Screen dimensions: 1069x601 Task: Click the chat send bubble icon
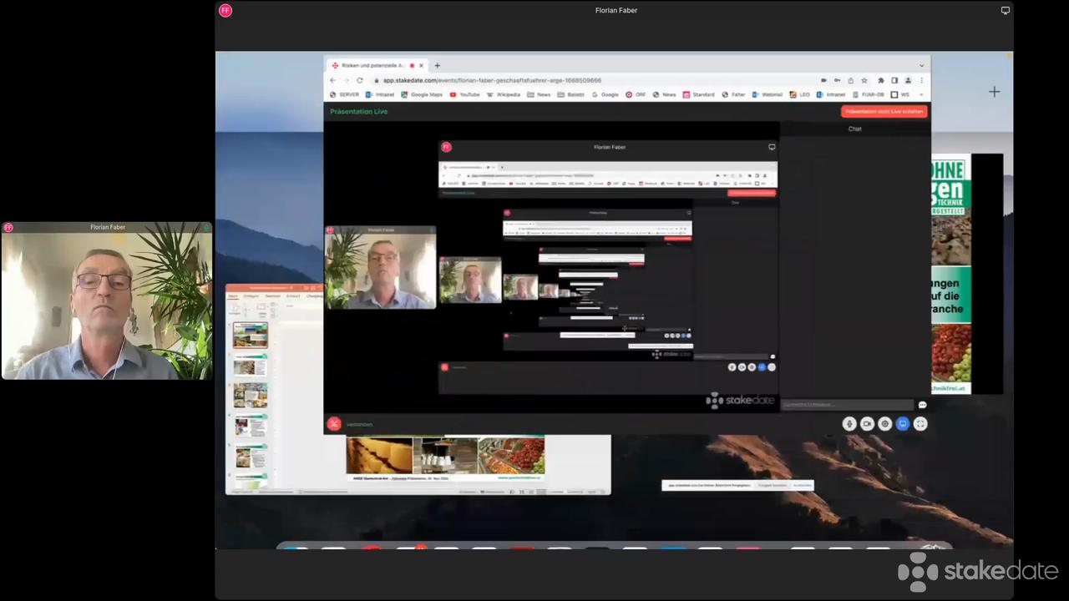coord(922,405)
